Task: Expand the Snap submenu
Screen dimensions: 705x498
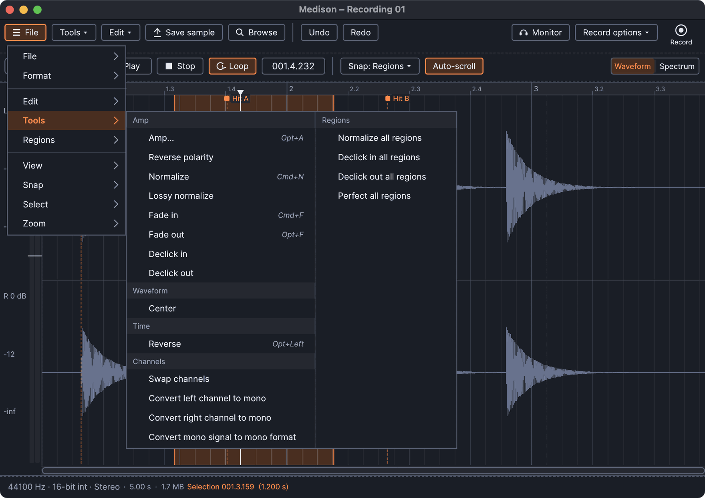Action: 66,185
